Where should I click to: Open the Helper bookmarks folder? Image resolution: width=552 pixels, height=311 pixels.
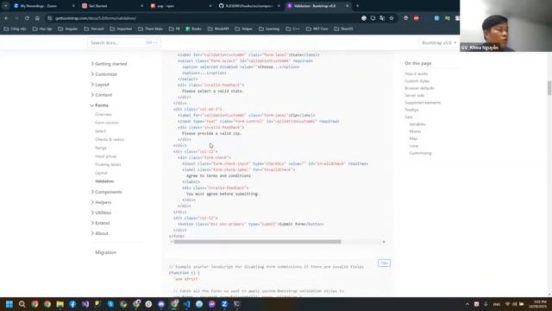(243, 29)
